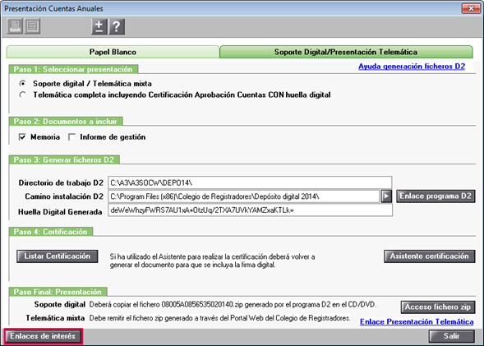Click the 'Paso 1: Seleccionar presentación' header
Image resolution: width=484 pixels, height=346 pixels.
pyautogui.click(x=73, y=70)
